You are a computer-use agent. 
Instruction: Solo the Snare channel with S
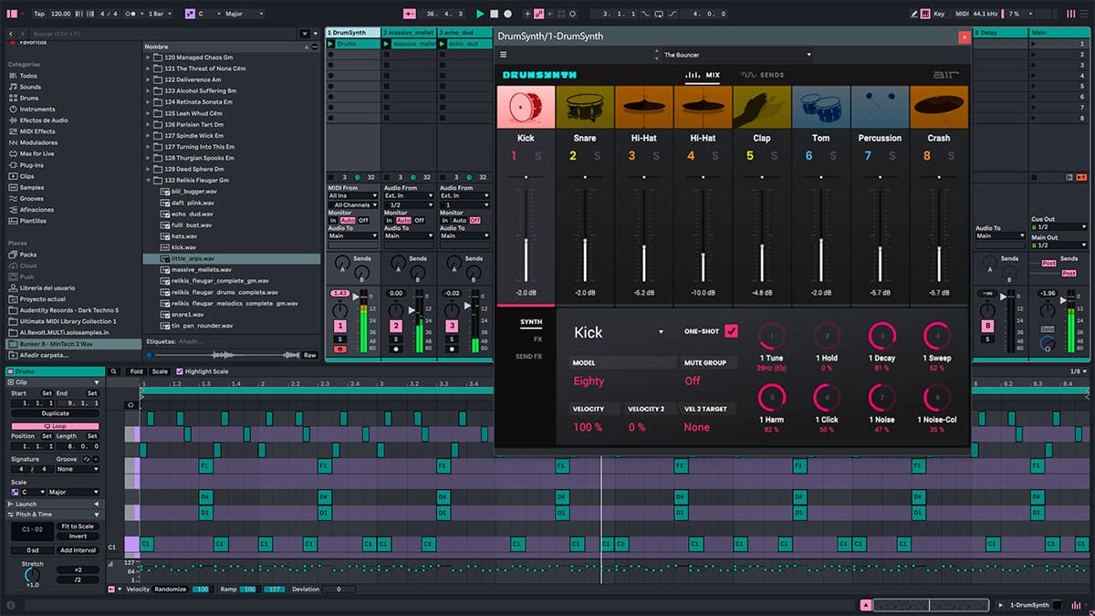597,156
